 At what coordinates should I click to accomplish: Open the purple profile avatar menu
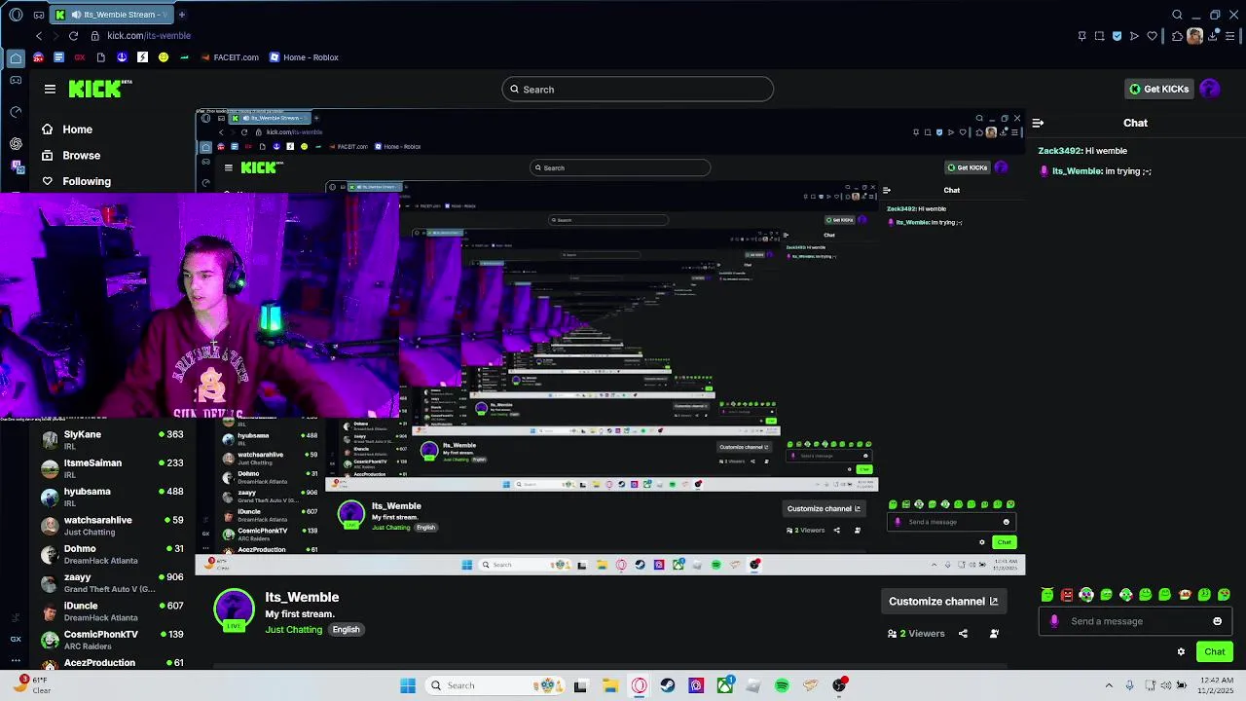tap(1210, 89)
